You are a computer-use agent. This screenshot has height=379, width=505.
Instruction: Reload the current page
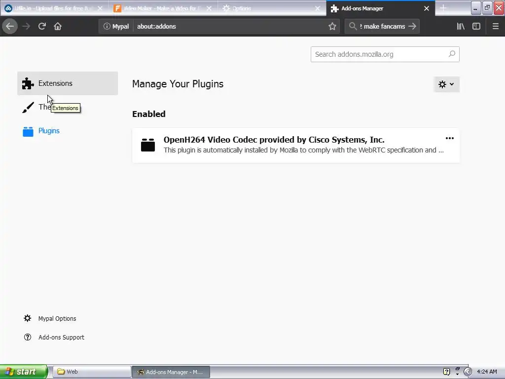click(x=42, y=27)
